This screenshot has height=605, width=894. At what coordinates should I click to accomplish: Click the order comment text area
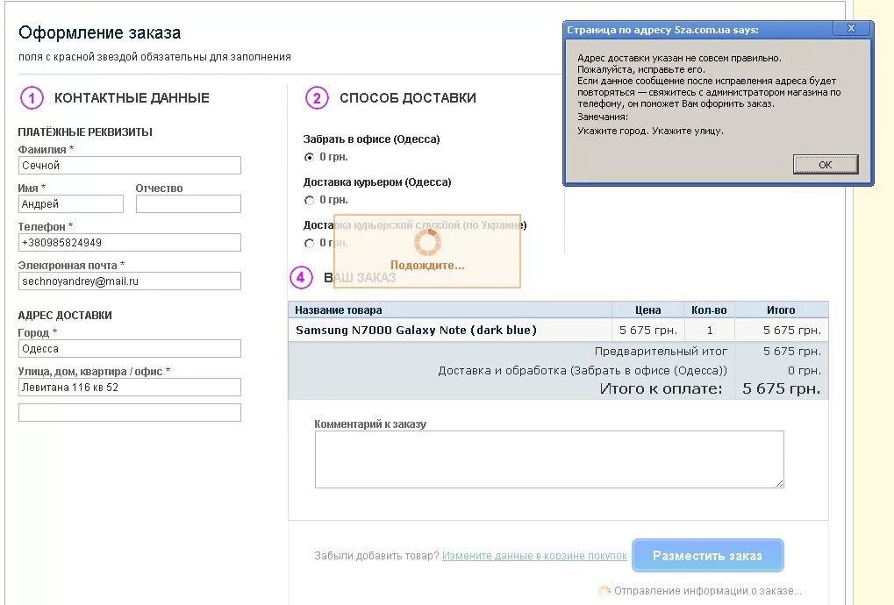tap(549, 459)
